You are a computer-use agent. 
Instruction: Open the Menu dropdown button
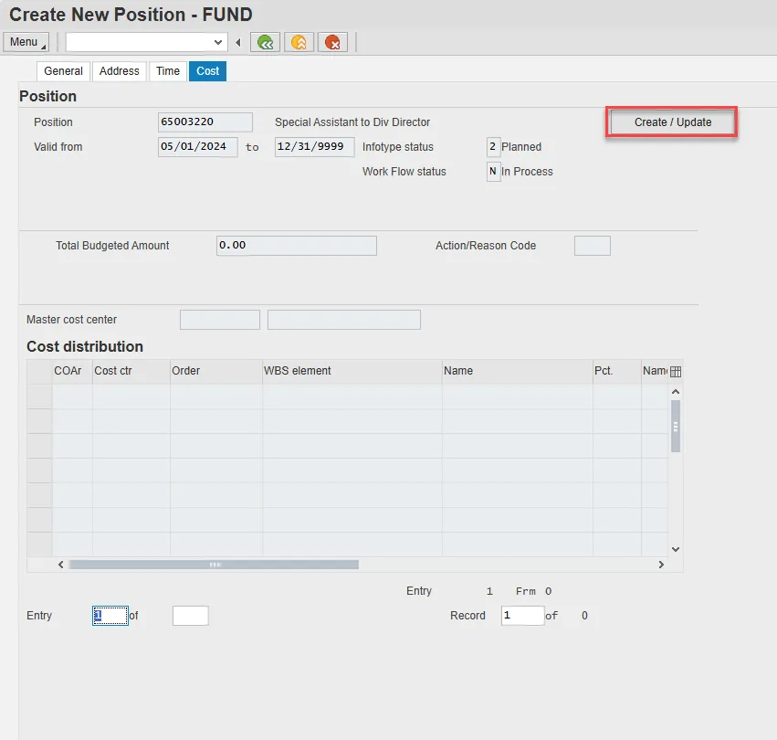click(x=26, y=42)
